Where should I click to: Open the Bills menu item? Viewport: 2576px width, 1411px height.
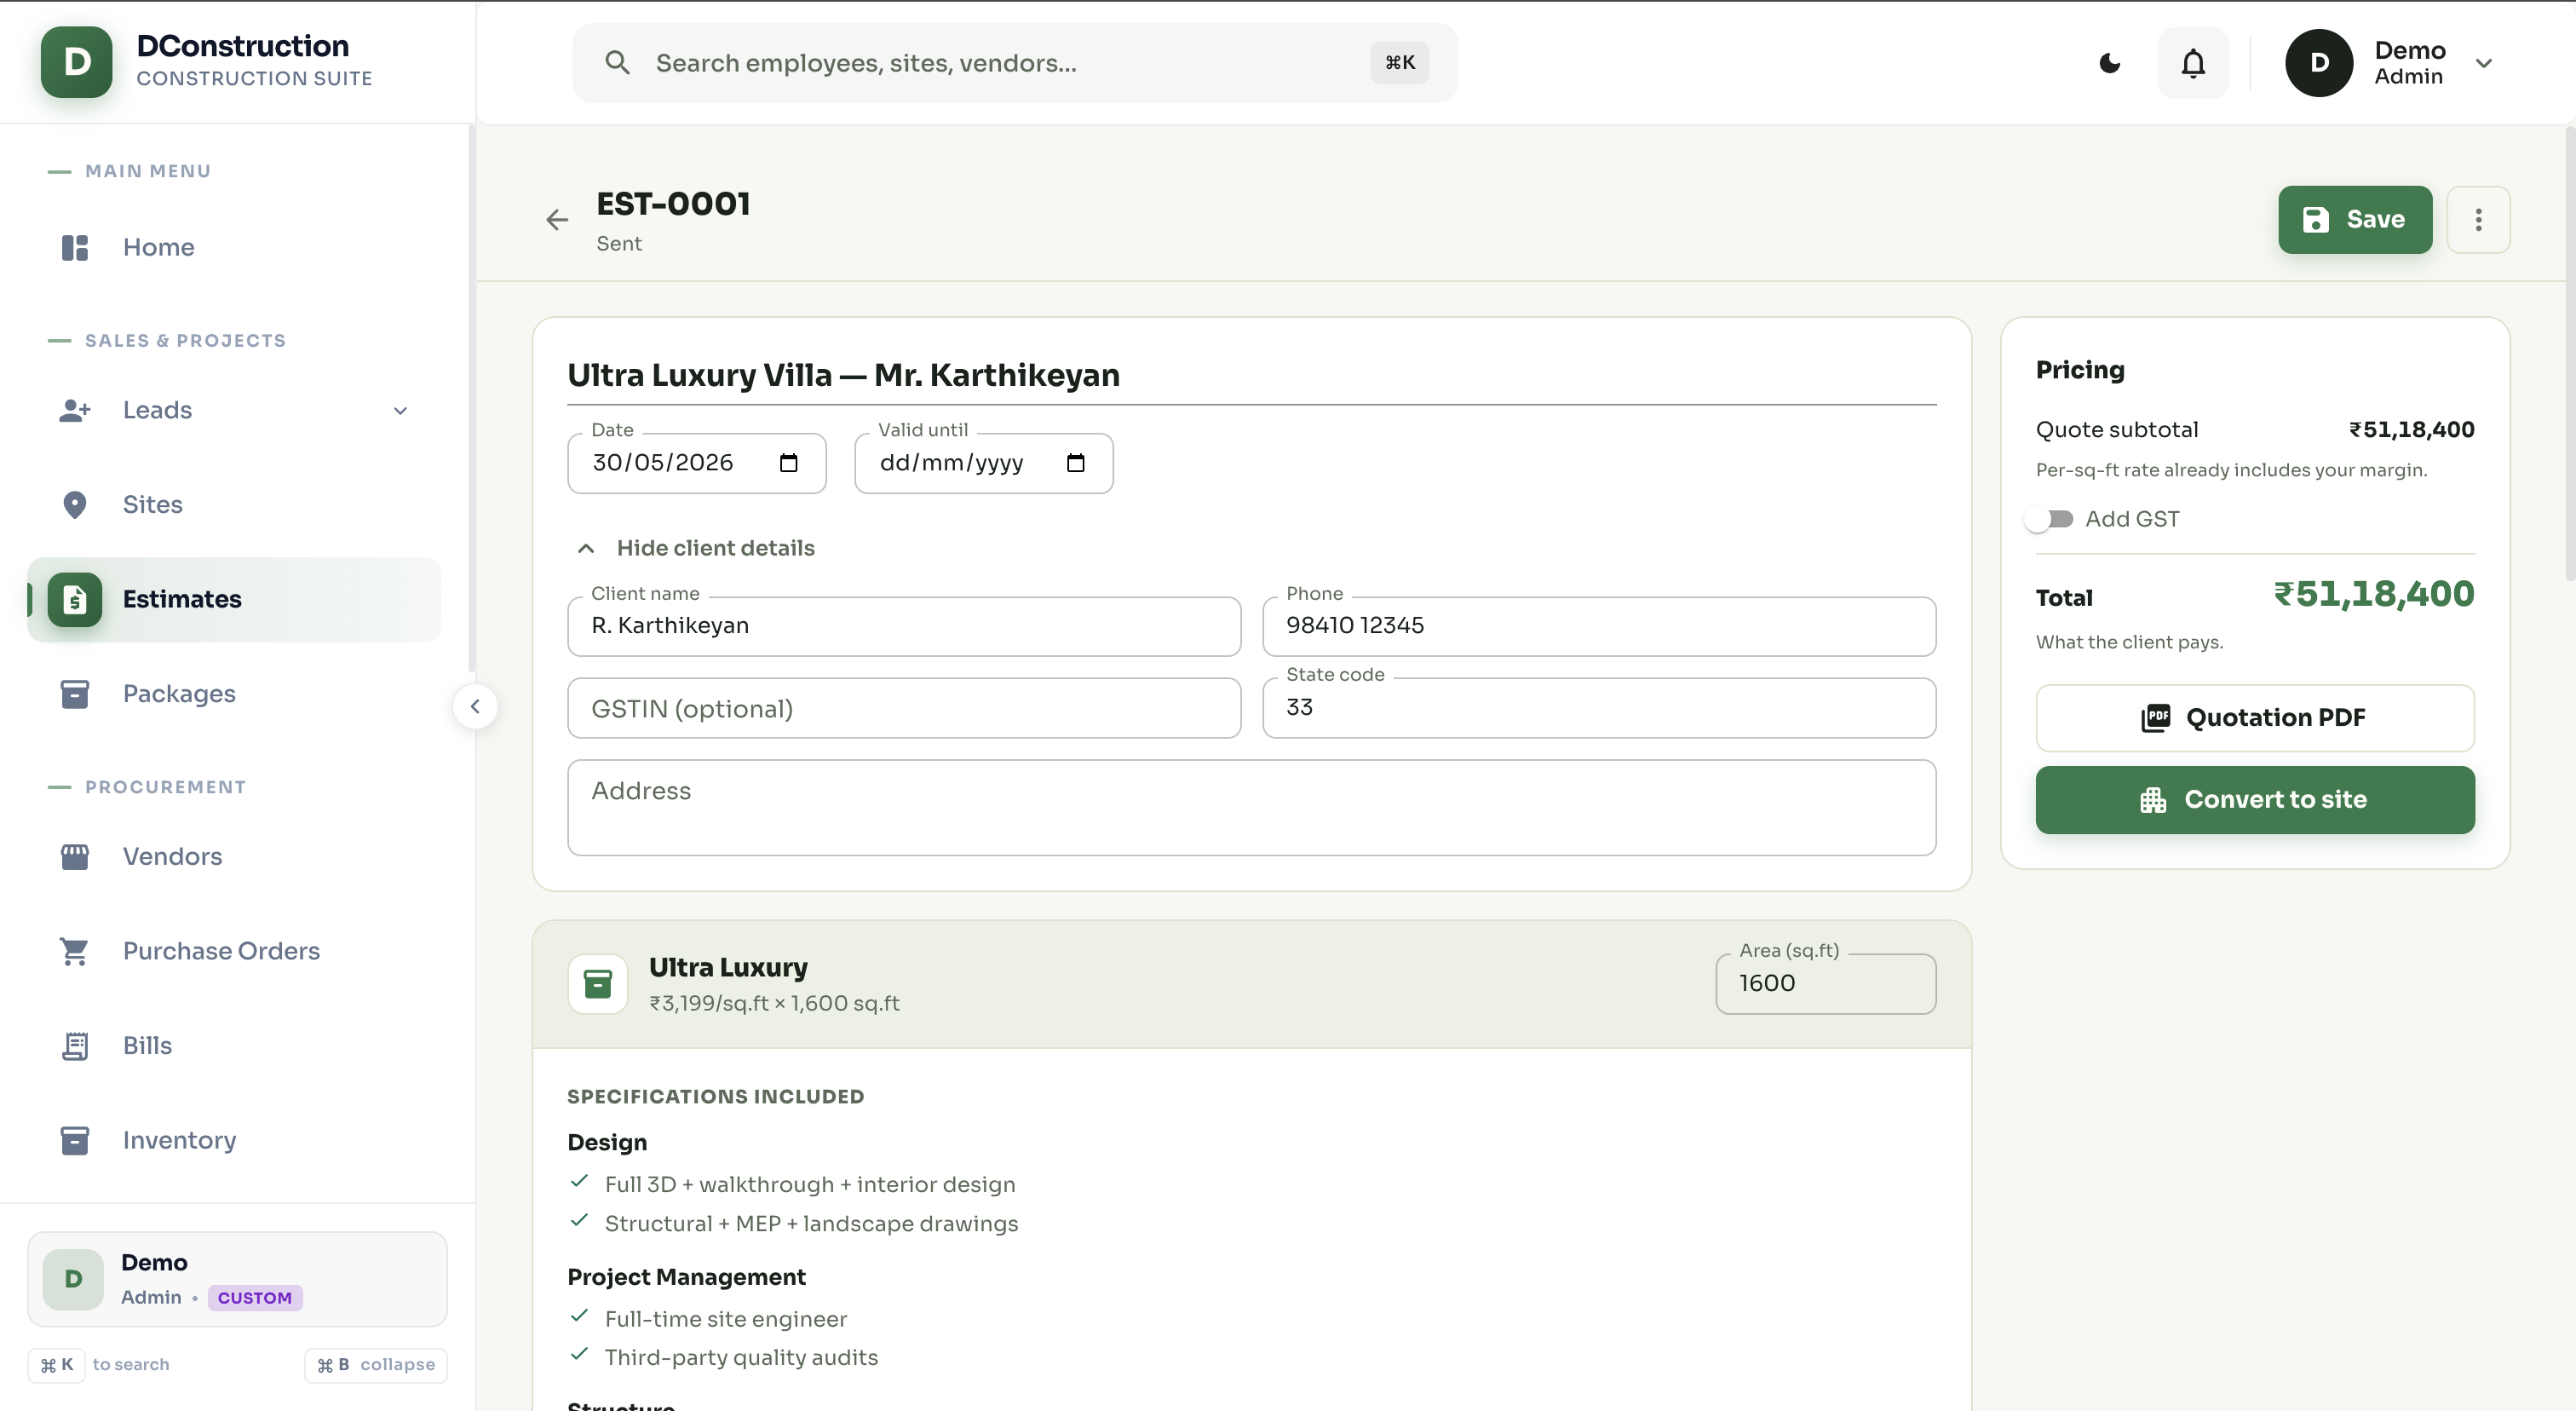coord(234,1046)
